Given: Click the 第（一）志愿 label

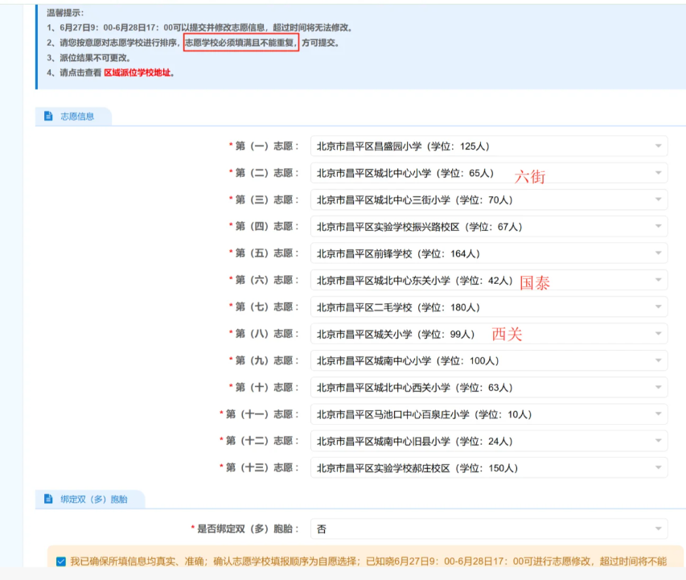Looking at the screenshot, I should [264, 146].
